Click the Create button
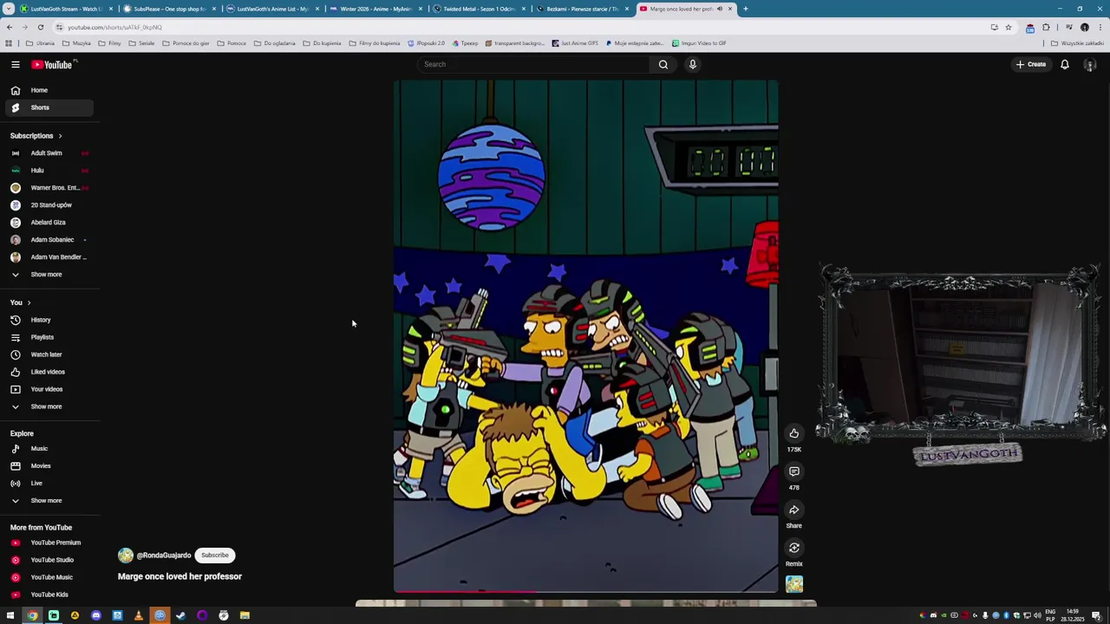 click(1031, 64)
